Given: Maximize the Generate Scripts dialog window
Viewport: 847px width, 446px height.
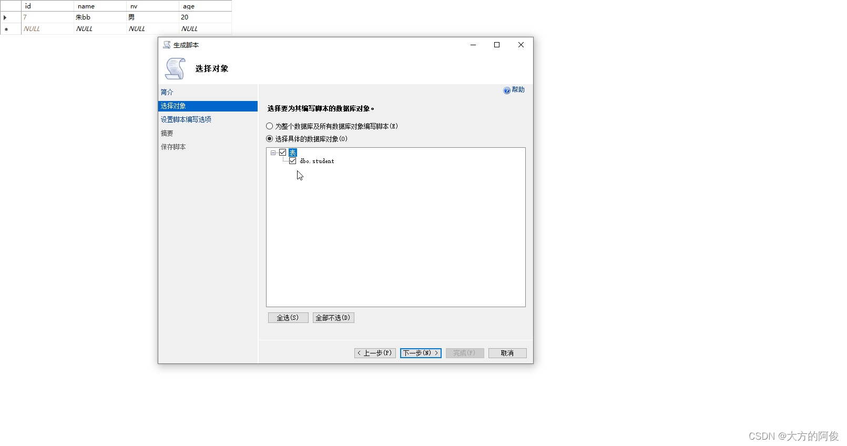Looking at the screenshot, I should click(x=496, y=45).
